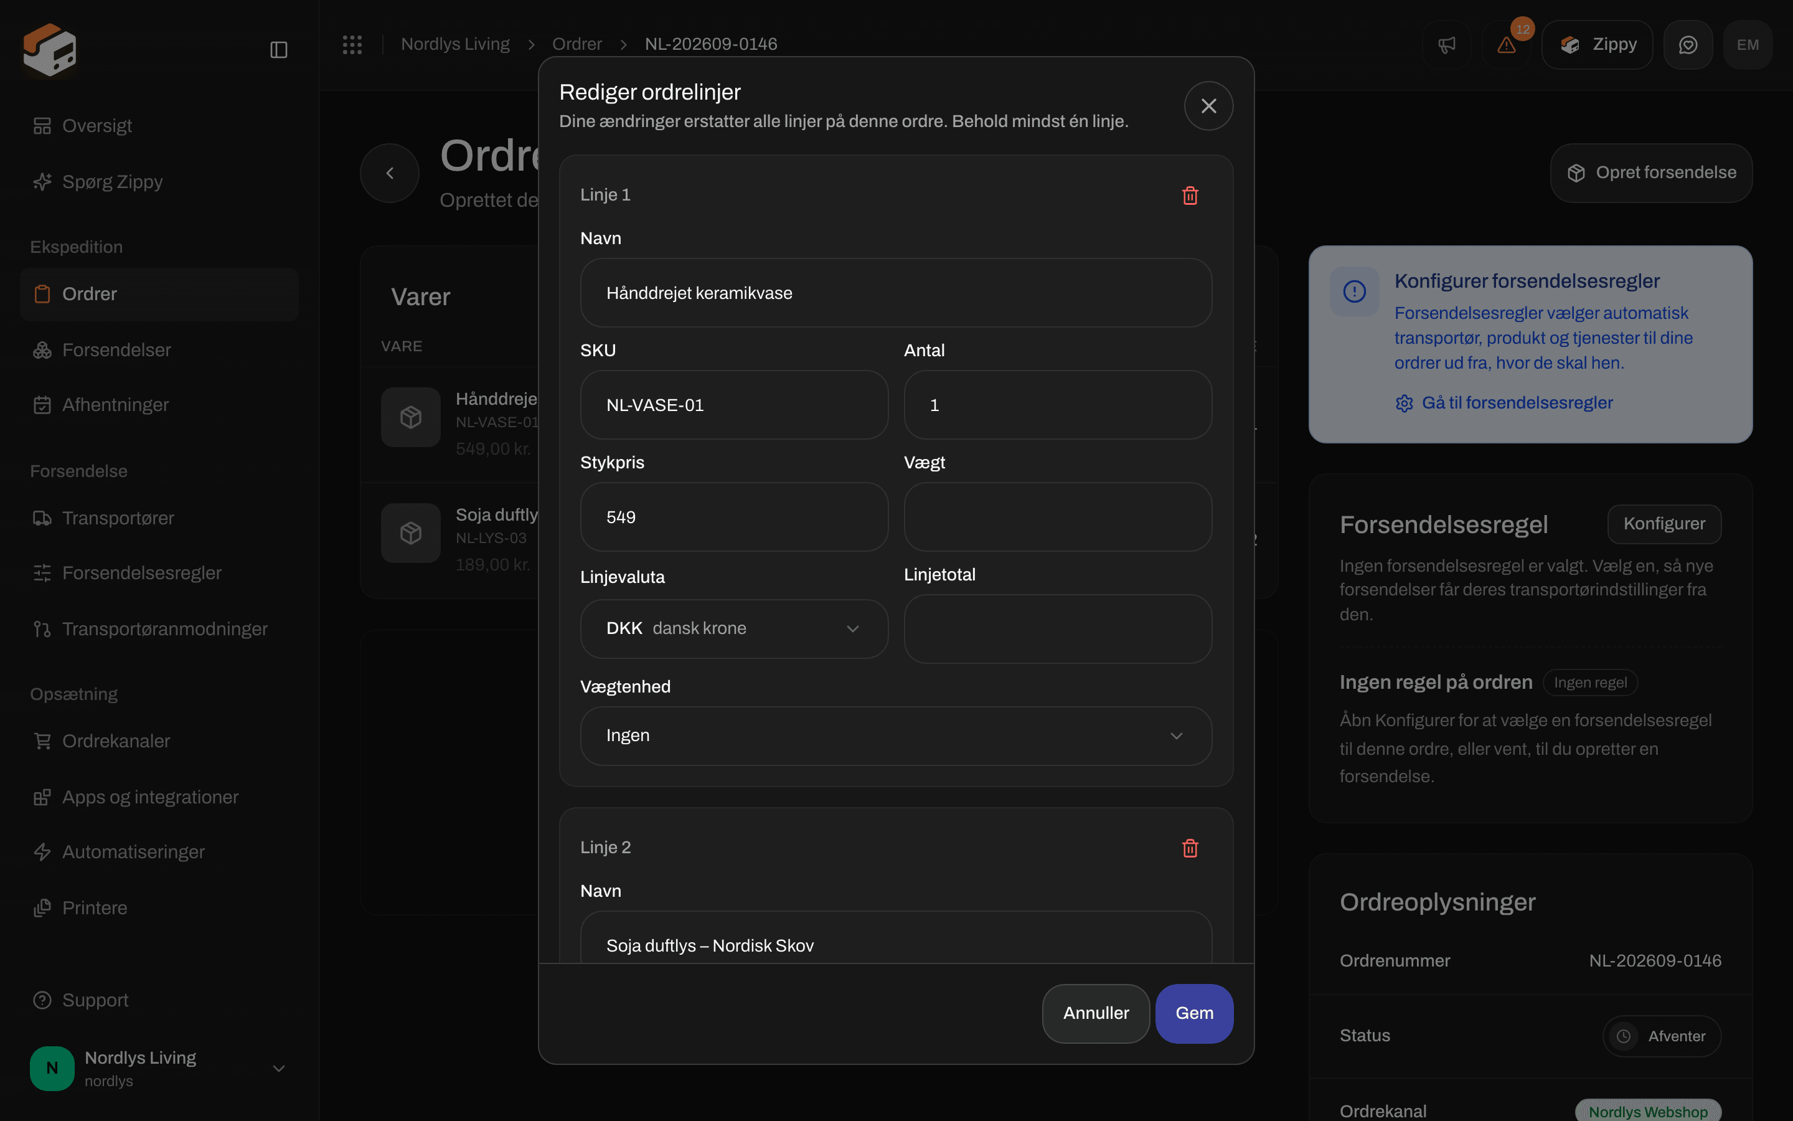
Task: Save changes with Gem button
Action: tap(1194, 1013)
